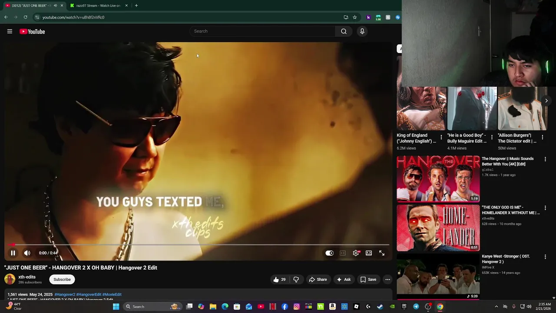Click the address bar URL
This screenshot has height=313, width=556.
(x=73, y=17)
